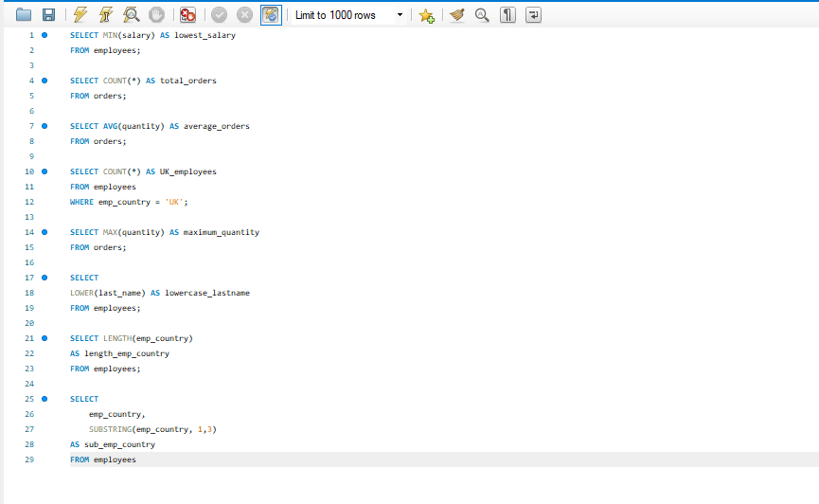
Task: Beautify the SQL with the broom icon
Action: point(457,14)
